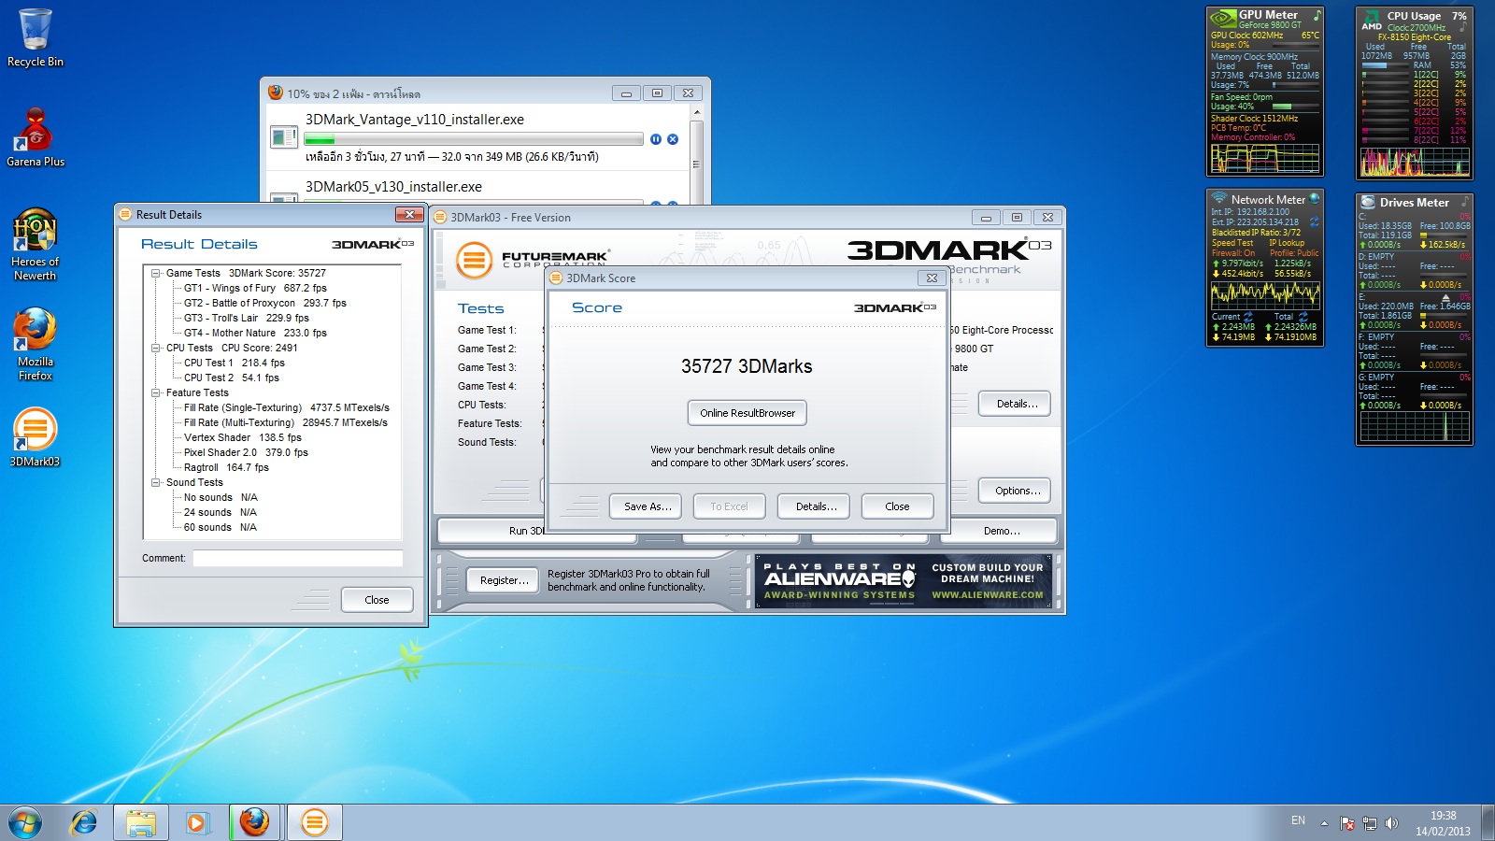Click the Comment field in Result Details
The image size is (1495, 841).
pyautogui.click(x=297, y=558)
